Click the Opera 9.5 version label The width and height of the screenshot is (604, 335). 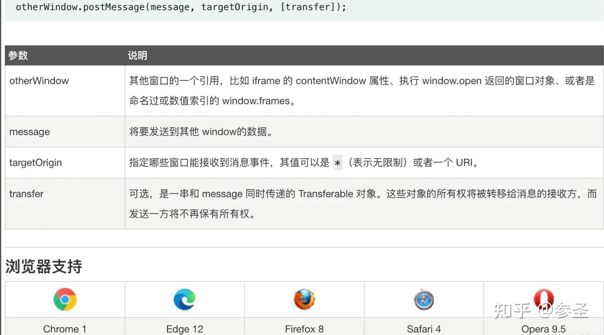point(544,329)
